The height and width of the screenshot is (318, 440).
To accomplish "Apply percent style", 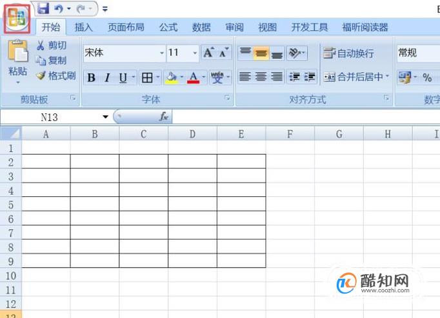I will tap(427, 77).
